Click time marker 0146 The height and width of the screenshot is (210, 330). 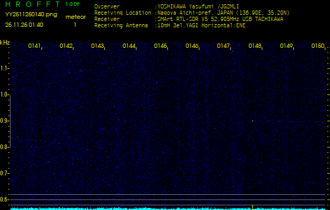click(191, 46)
